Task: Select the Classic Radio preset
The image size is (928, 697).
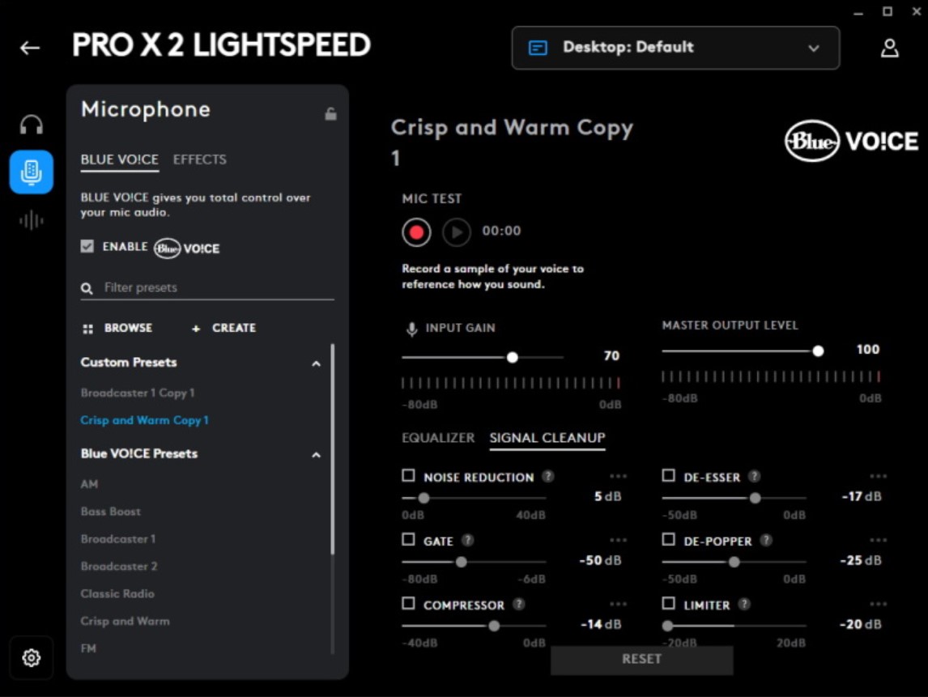Action: click(116, 593)
